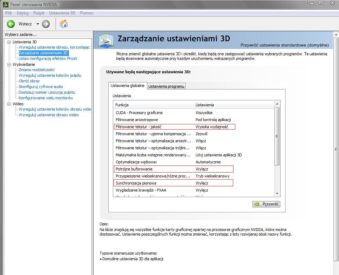Open Ustaw konfigurację efektów PhysX

coord(48,58)
